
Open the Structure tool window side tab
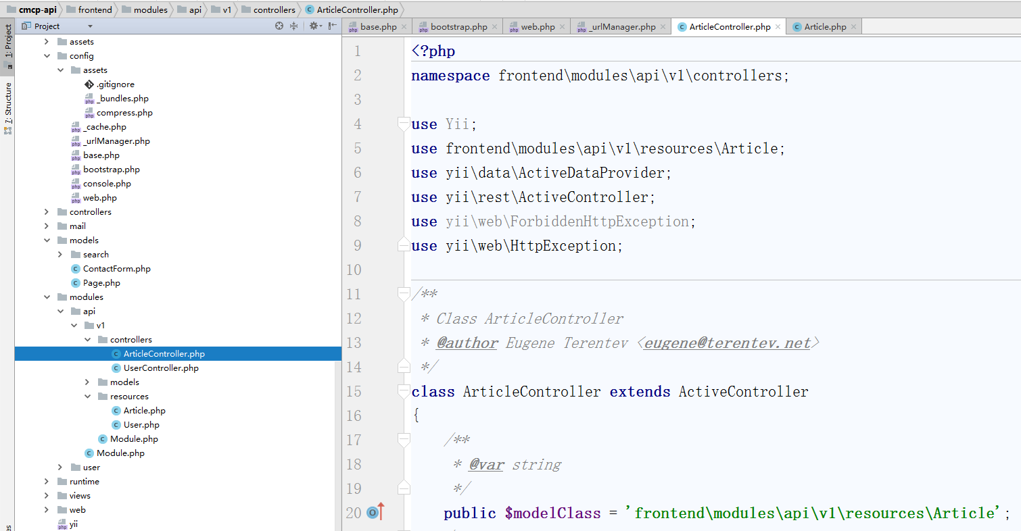(7, 104)
